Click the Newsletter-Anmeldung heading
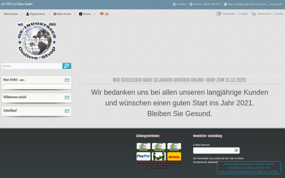Screen dimensions: 285x178 pyautogui.click(x=208, y=136)
